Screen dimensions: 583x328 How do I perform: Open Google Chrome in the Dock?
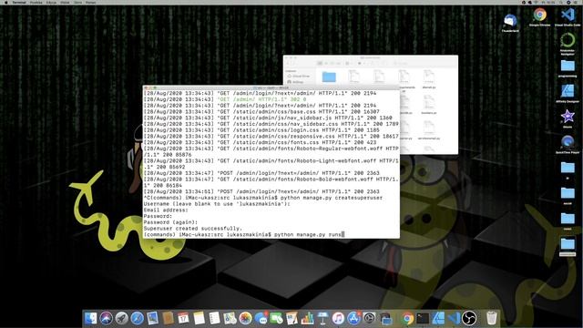pos(407,318)
